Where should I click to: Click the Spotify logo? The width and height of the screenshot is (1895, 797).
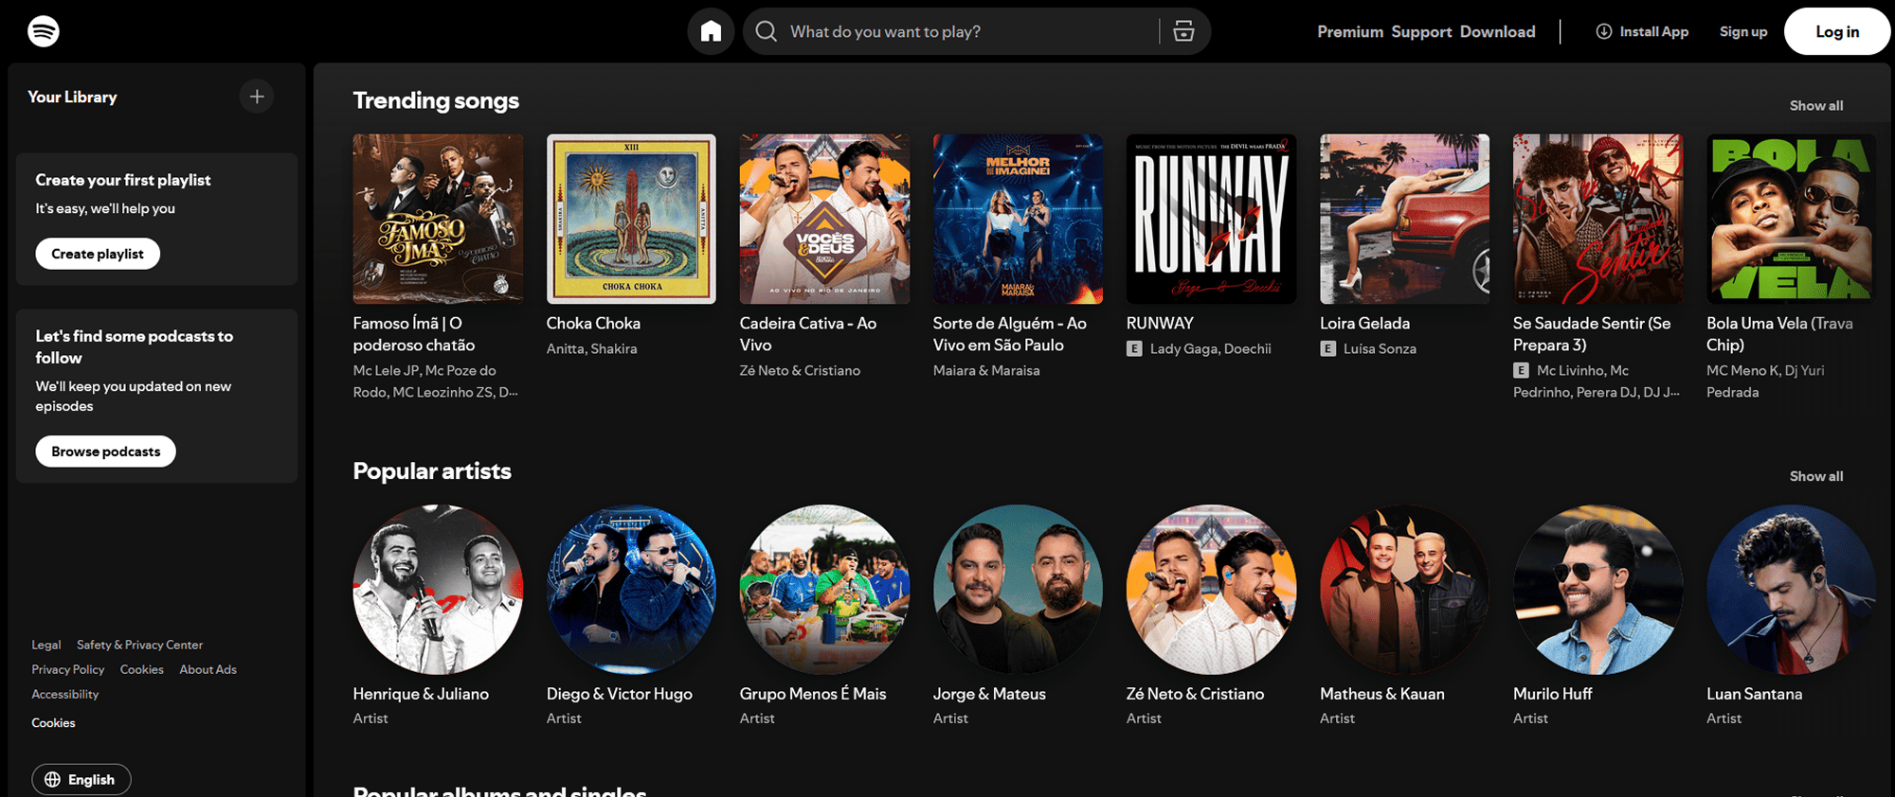click(x=44, y=31)
